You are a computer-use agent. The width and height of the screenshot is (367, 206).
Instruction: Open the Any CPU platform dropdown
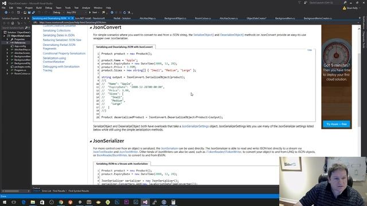(76, 13)
